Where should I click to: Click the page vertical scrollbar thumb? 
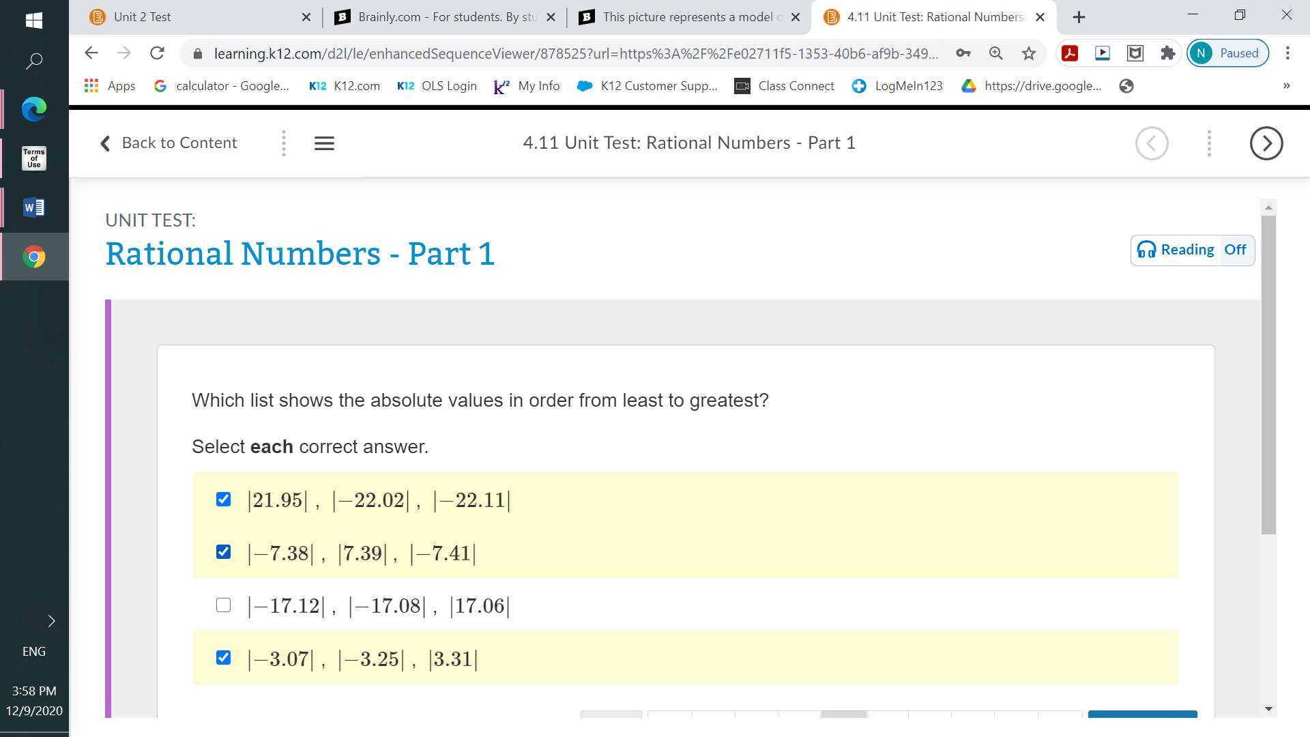click(1268, 375)
